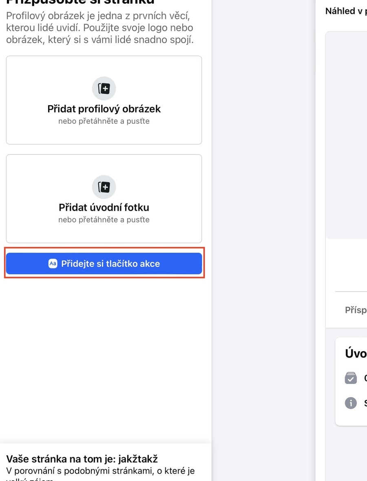
Task: Click drag-and-drop hint under profile picture
Action: [x=104, y=121]
